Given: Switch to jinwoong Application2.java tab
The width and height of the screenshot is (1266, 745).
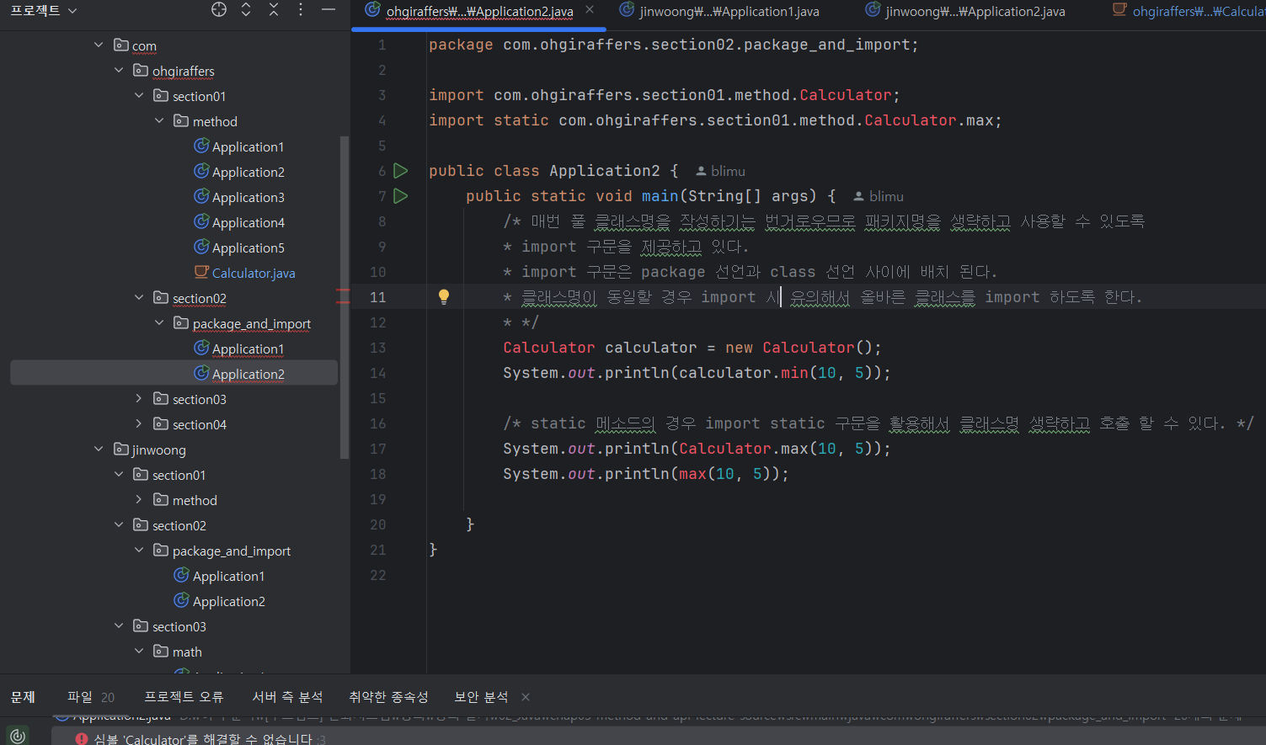Looking at the screenshot, I should 965,11.
